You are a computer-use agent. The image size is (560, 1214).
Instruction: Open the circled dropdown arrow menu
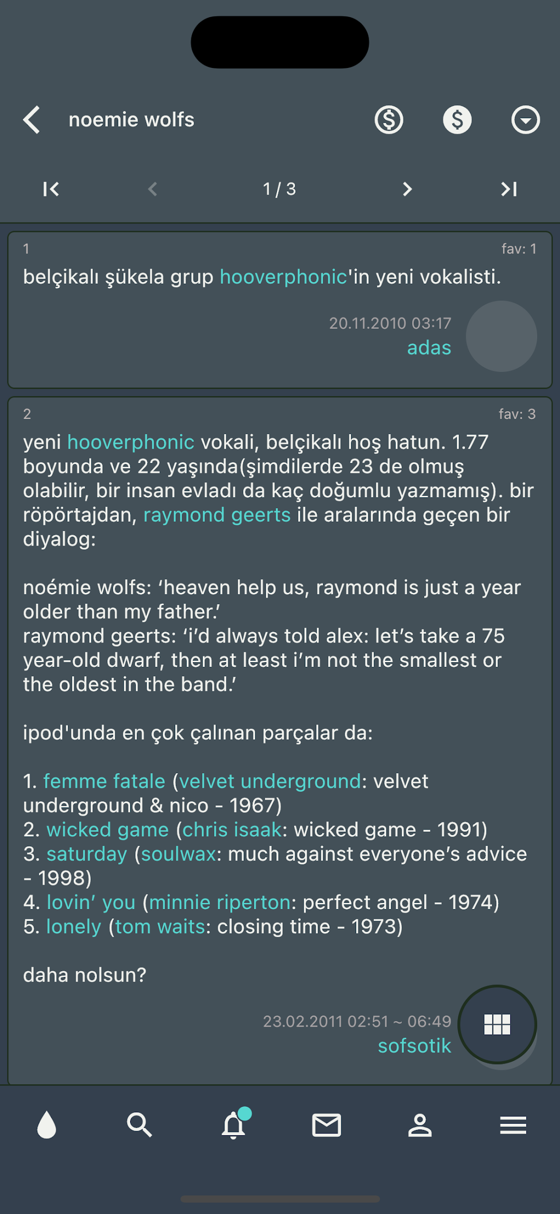click(526, 120)
